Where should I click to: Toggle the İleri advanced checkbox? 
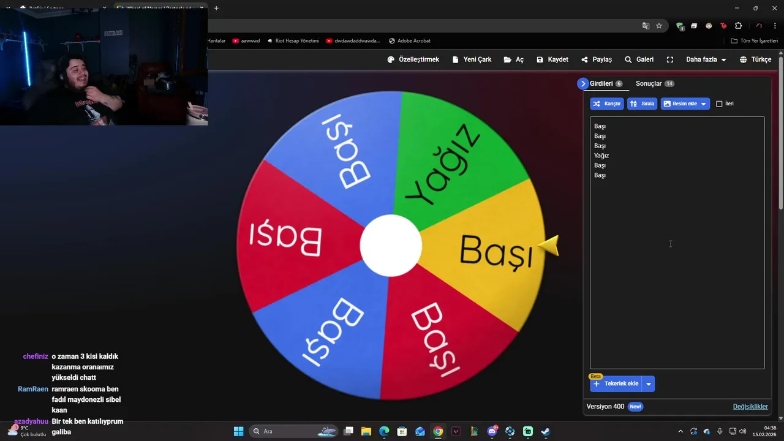(719, 104)
